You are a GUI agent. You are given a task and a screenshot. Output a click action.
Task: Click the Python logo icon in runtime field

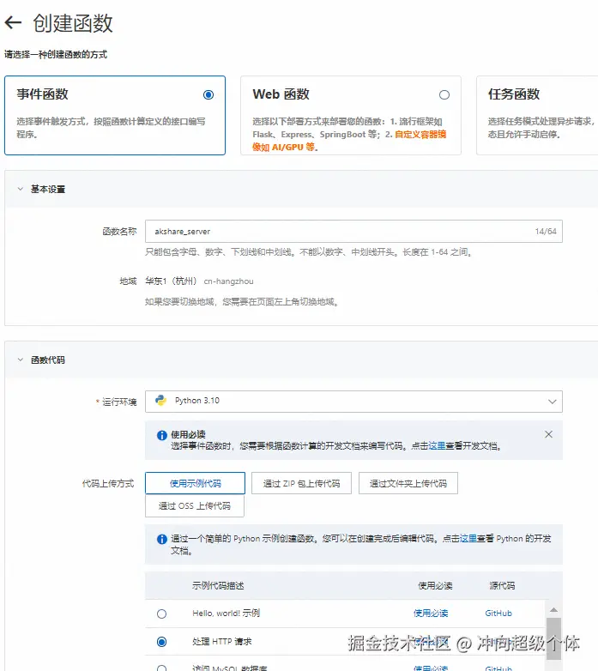pyautogui.click(x=160, y=401)
